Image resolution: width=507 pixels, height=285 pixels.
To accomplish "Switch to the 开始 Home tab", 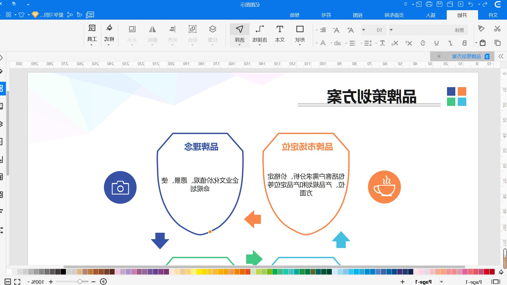I will pyautogui.click(x=462, y=15).
